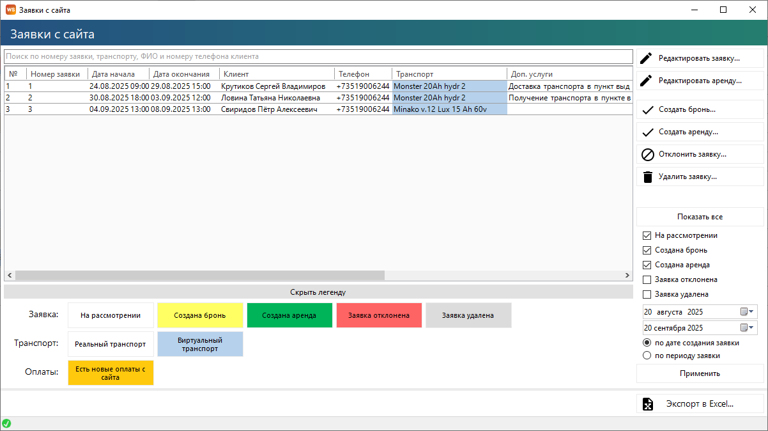Enable the Заявка отклонена checkbox
Screen dimensions: 768x431
coord(647,279)
